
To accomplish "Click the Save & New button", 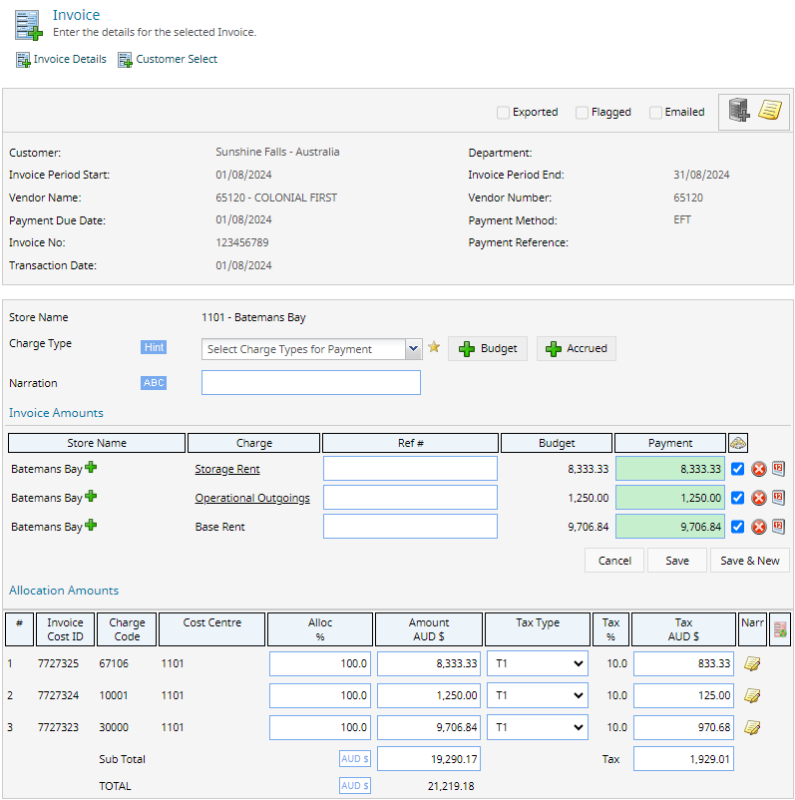I will tap(749, 561).
